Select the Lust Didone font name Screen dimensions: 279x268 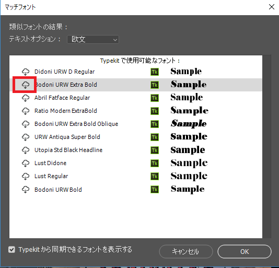pos(50,163)
